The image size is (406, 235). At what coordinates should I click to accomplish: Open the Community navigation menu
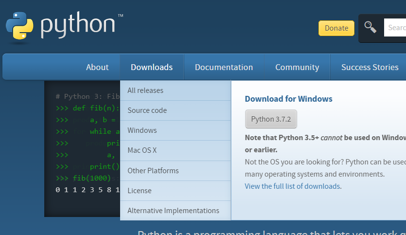[x=297, y=67]
